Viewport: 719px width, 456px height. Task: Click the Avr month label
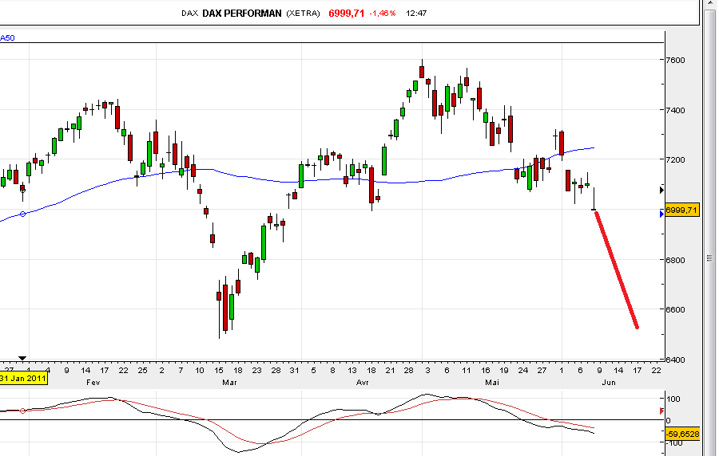[x=363, y=383]
